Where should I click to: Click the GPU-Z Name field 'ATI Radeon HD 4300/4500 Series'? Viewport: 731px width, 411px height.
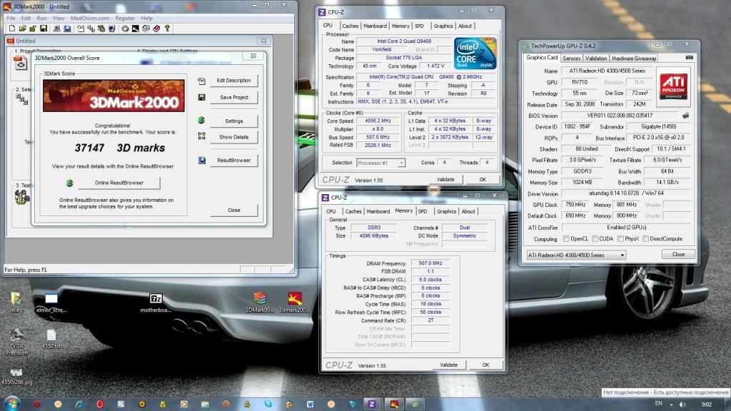click(x=607, y=71)
